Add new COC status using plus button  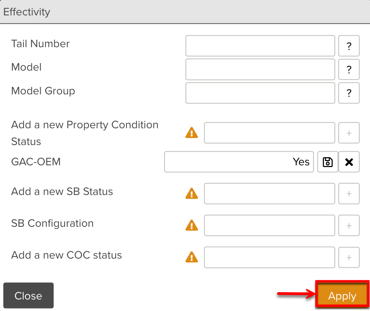(349, 258)
